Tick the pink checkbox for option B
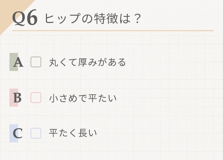The width and height of the screenshot is (223, 160). click(x=36, y=98)
